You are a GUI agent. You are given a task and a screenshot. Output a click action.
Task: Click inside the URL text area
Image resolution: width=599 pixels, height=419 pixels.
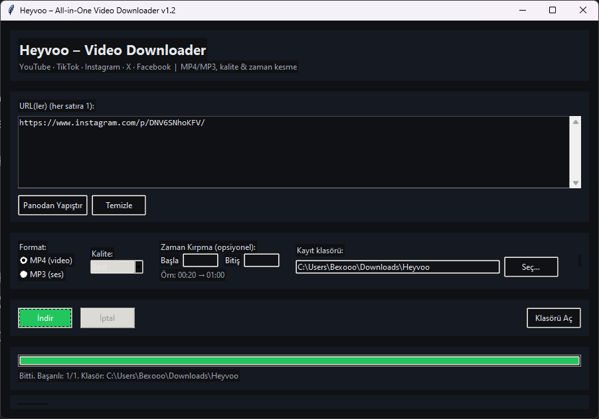[x=294, y=152]
